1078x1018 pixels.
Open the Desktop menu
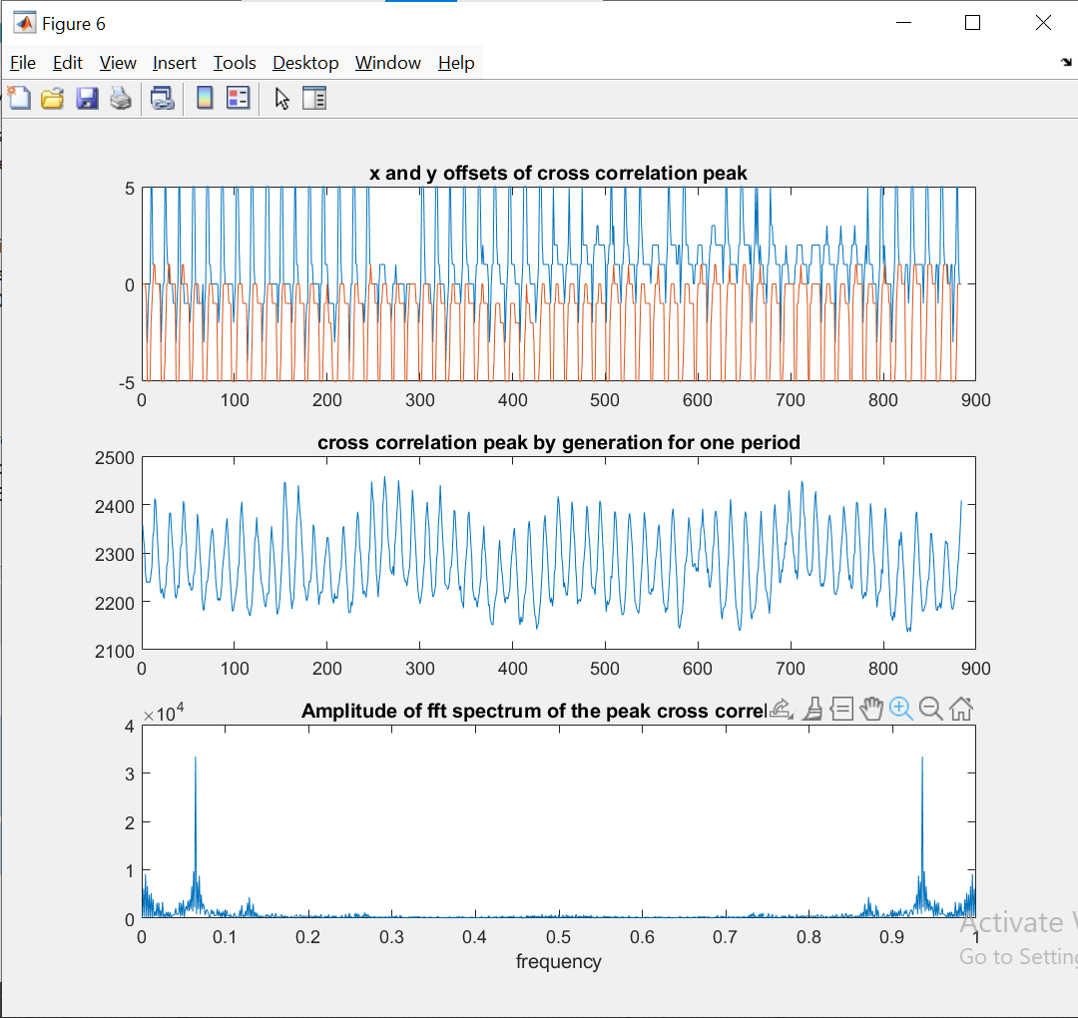305,63
